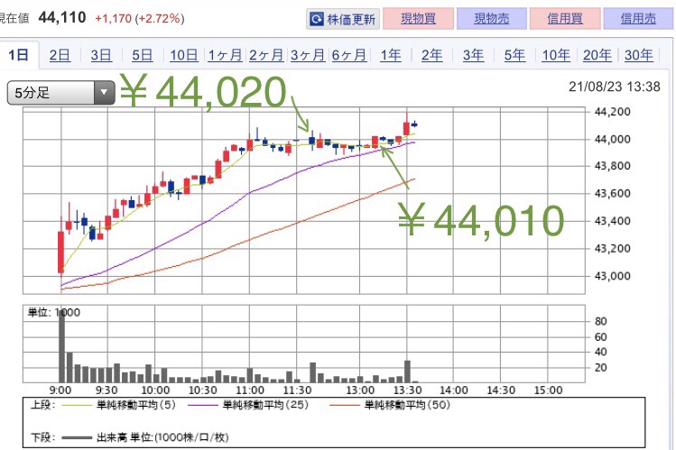This screenshot has width=676, height=450.
Task: Show the 2ヶ月 chart
Action: coord(266,55)
